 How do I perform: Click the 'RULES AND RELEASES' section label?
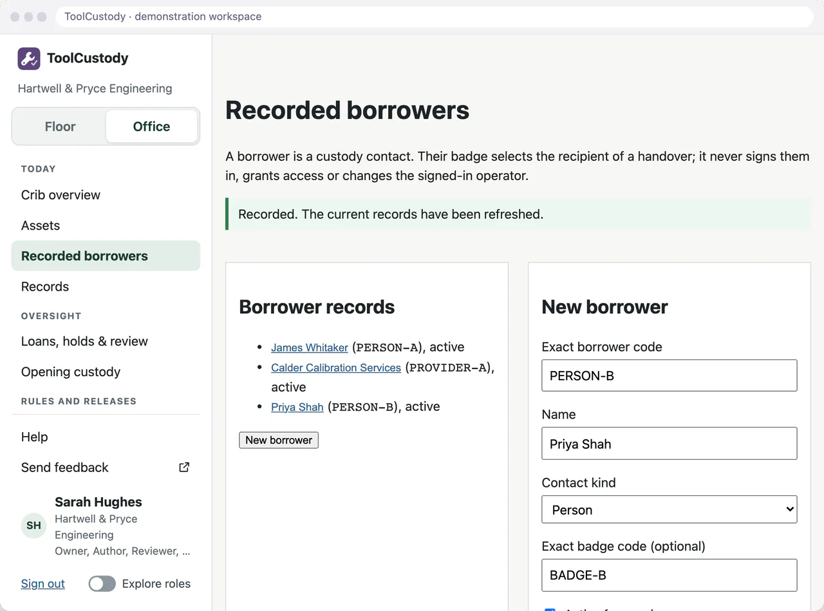[x=79, y=401]
